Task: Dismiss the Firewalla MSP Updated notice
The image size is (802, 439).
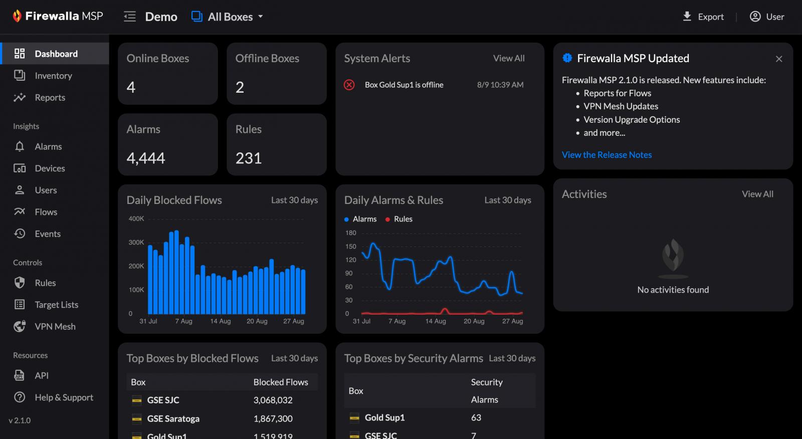Action: point(779,59)
